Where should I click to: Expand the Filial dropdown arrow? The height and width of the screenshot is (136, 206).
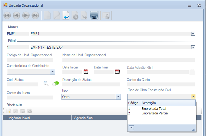(193, 47)
